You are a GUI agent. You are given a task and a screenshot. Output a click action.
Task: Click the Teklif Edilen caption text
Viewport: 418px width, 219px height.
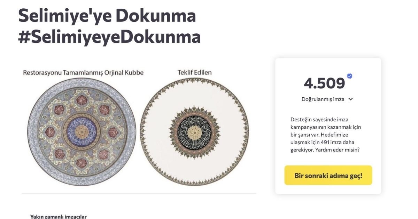coord(194,72)
